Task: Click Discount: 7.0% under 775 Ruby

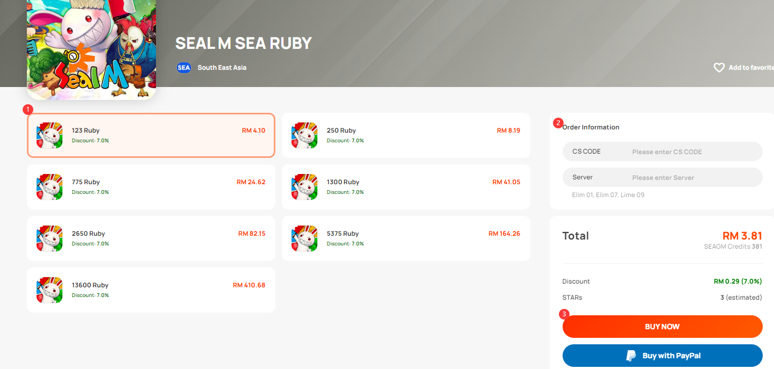Action: point(90,192)
